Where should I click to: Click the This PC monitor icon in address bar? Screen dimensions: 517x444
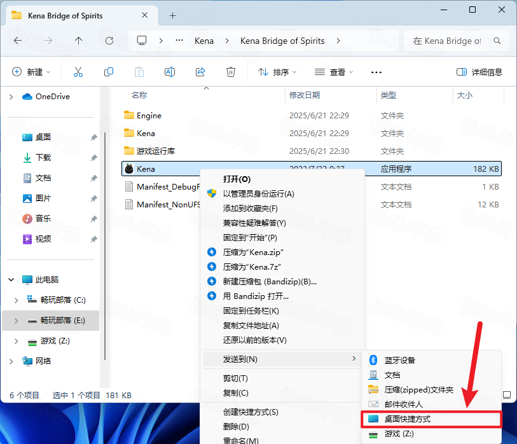[x=142, y=41]
